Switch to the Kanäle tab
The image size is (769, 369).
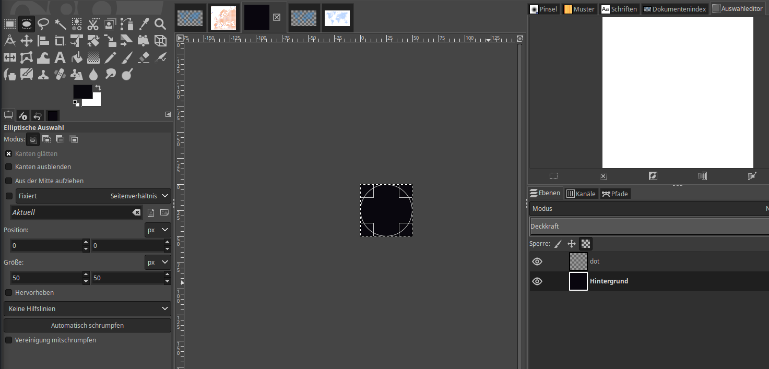[x=581, y=194]
